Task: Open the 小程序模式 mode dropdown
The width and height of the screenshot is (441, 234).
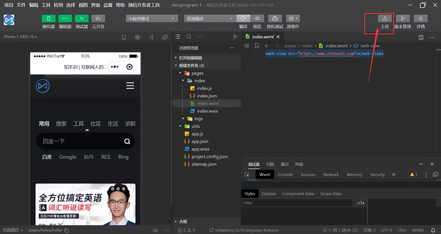Action: [x=152, y=18]
